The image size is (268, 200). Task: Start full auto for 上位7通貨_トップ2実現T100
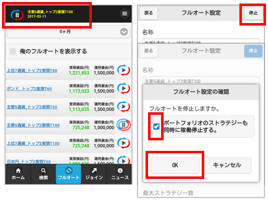coord(123,143)
